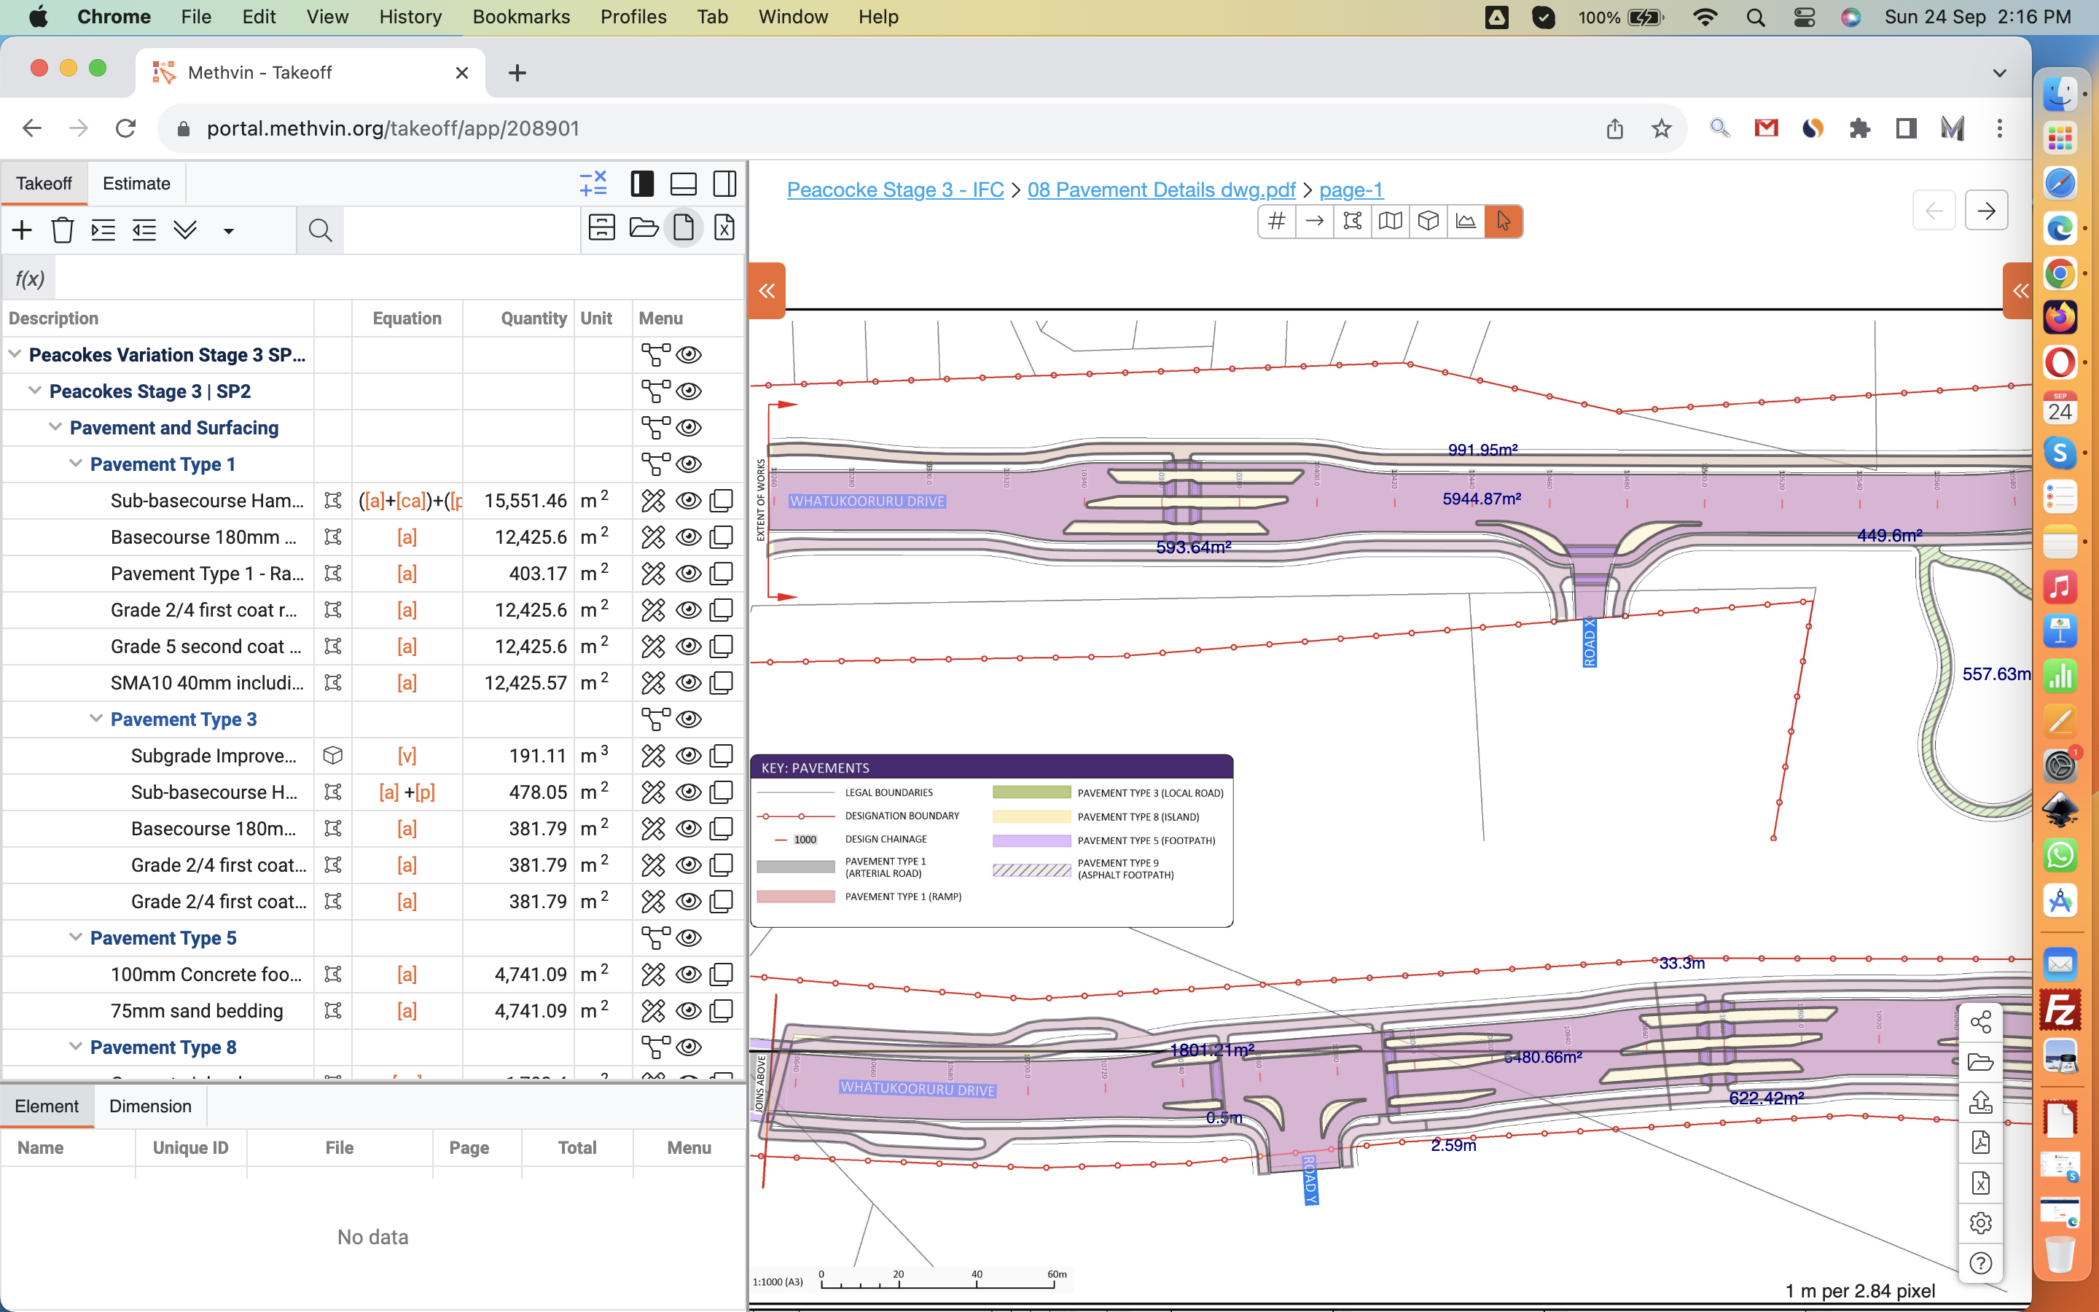Select the arrow length measurement tool
The image size is (2099, 1312).
tap(1314, 222)
